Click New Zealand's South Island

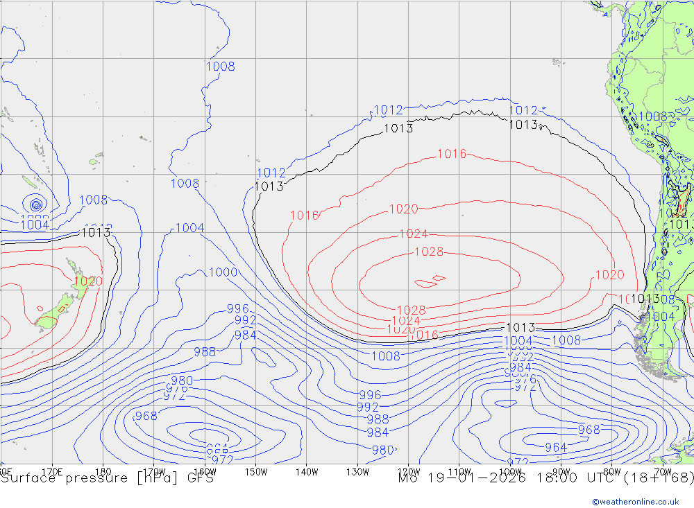54,312
